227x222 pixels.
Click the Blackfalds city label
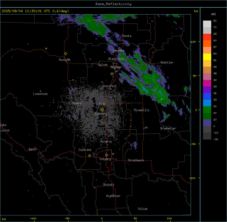click(x=116, y=59)
